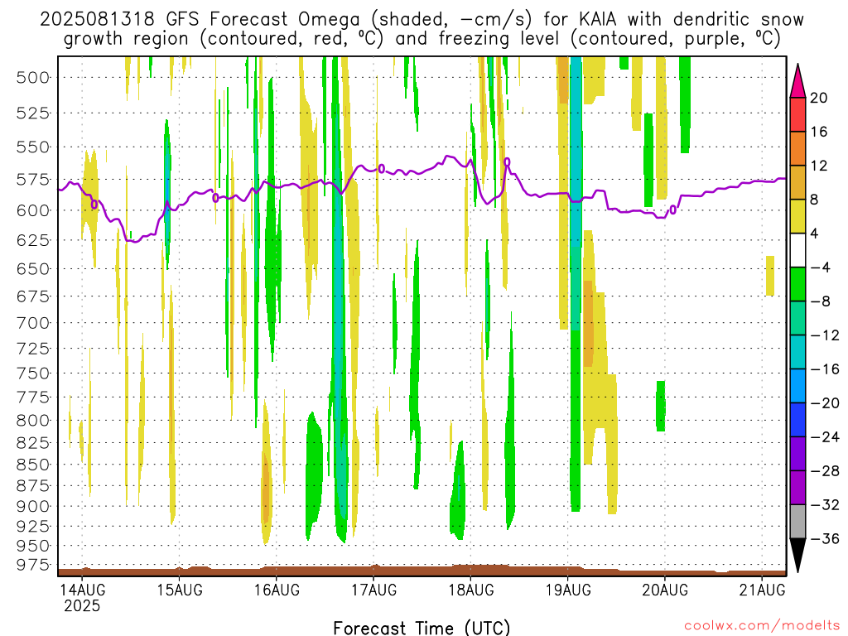
Task: Click the 650 pressure level label
Action: point(32,268)
